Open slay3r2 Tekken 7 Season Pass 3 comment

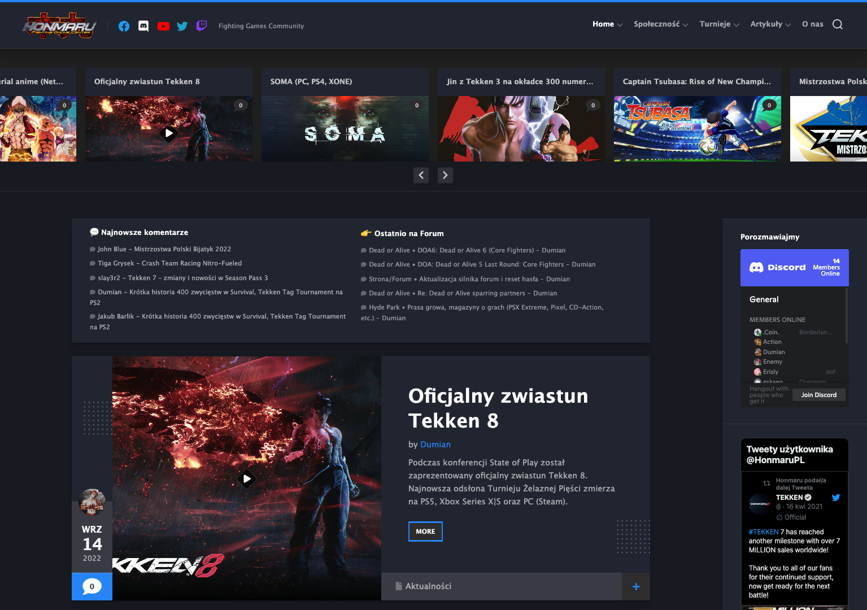[183, 278]
